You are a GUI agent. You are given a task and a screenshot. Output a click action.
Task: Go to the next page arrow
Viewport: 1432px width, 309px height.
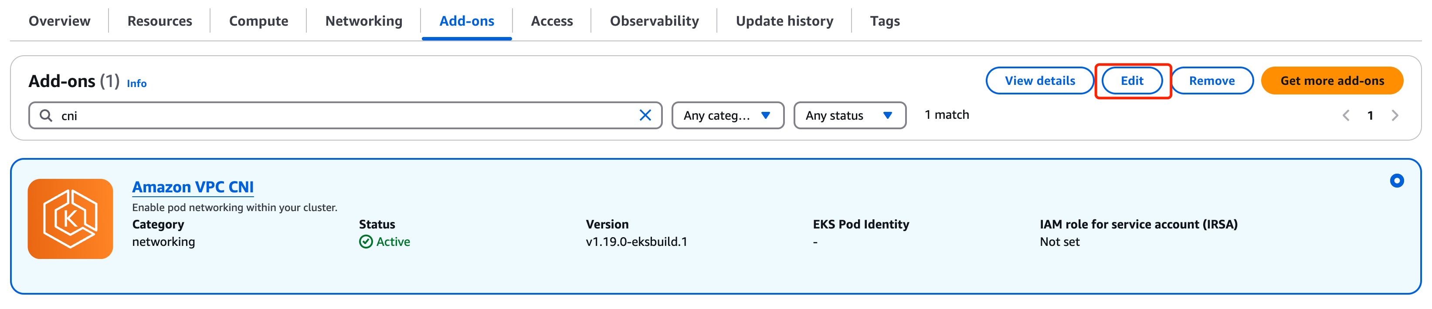point(1395,115)
